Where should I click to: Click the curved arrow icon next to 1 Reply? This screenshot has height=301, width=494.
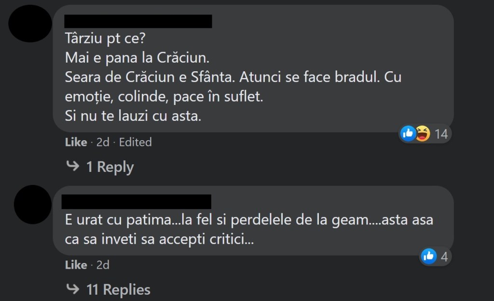tap(73, 167)
